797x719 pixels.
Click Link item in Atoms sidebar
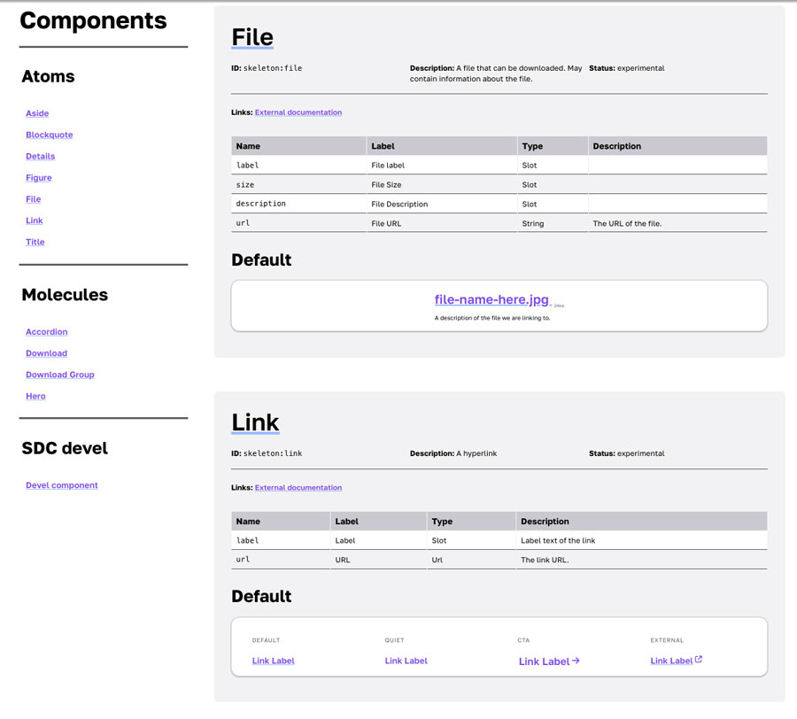click(35, 220)
